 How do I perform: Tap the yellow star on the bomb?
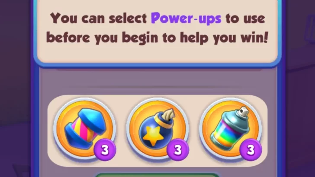pos(153,135)
